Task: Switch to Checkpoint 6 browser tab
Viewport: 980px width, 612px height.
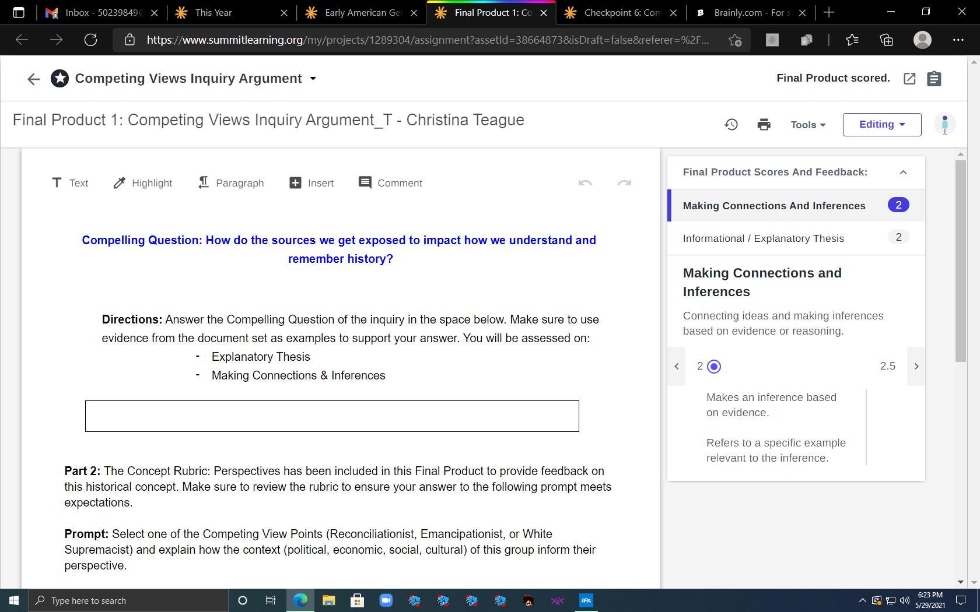Action: tap(621, 12)
